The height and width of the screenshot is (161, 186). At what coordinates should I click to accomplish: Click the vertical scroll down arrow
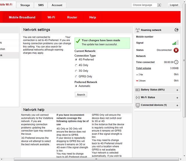184,156
